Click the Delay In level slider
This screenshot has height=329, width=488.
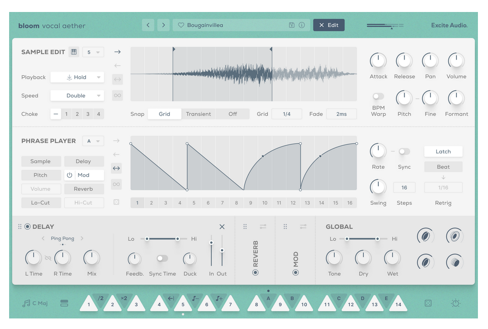[x=211, y=250]
